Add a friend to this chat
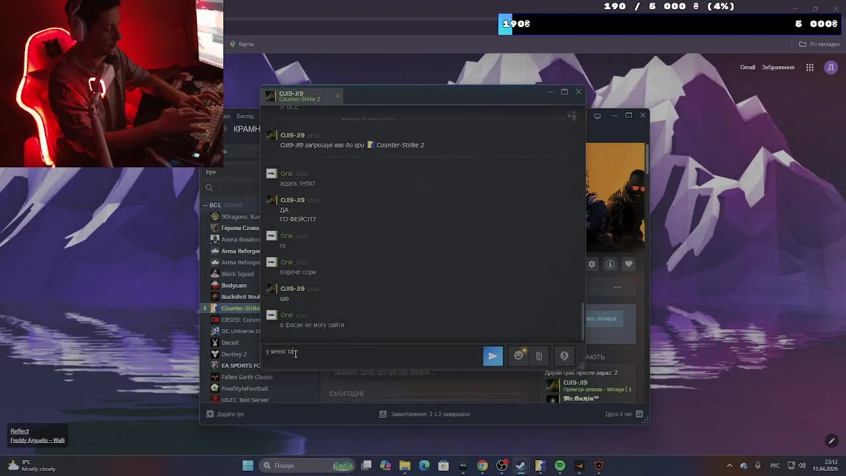846x476 pixels. [572, 116]
